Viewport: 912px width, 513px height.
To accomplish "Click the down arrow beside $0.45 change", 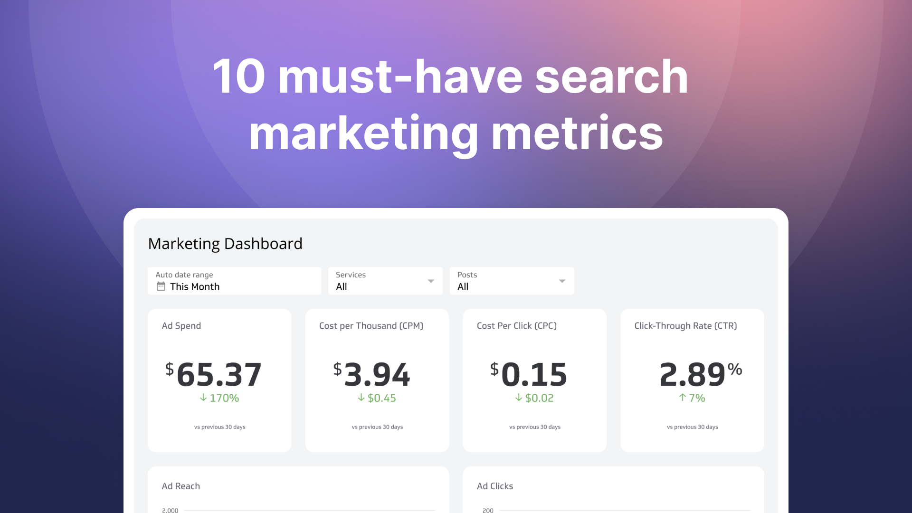I will (x=361, y=398).
